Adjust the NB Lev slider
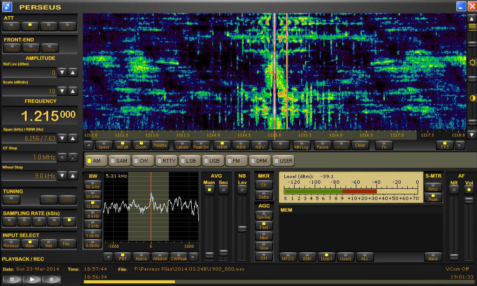Image resolution: width=477 pixels, height=286 pixels. tap(242, 229)
